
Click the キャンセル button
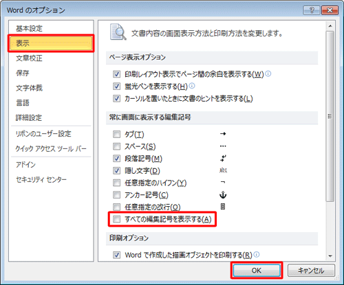[x=311, y=271]
